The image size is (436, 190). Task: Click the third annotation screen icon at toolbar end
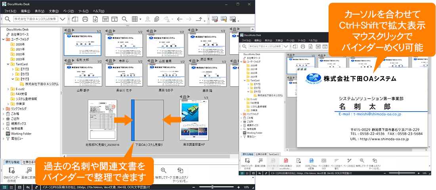click(232, 19)
